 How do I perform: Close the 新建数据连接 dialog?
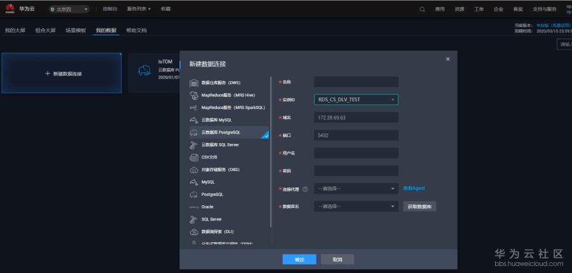pos(448,59)
